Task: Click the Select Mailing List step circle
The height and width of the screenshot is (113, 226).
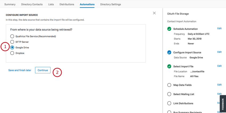Action: pyautogui.click(x=169, y=94)
